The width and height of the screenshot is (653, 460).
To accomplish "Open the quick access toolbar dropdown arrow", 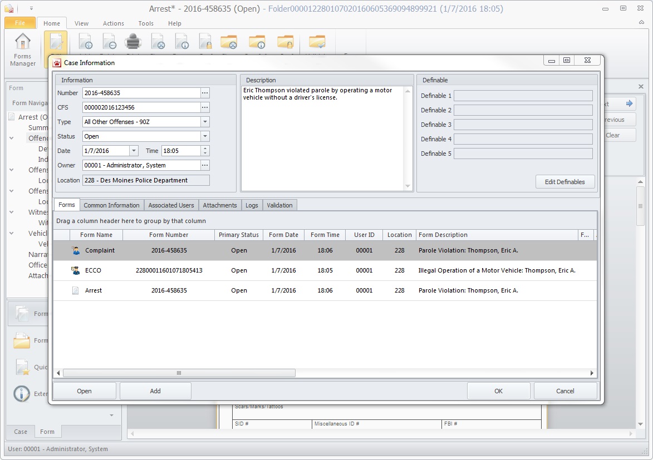I will [31, 8].
